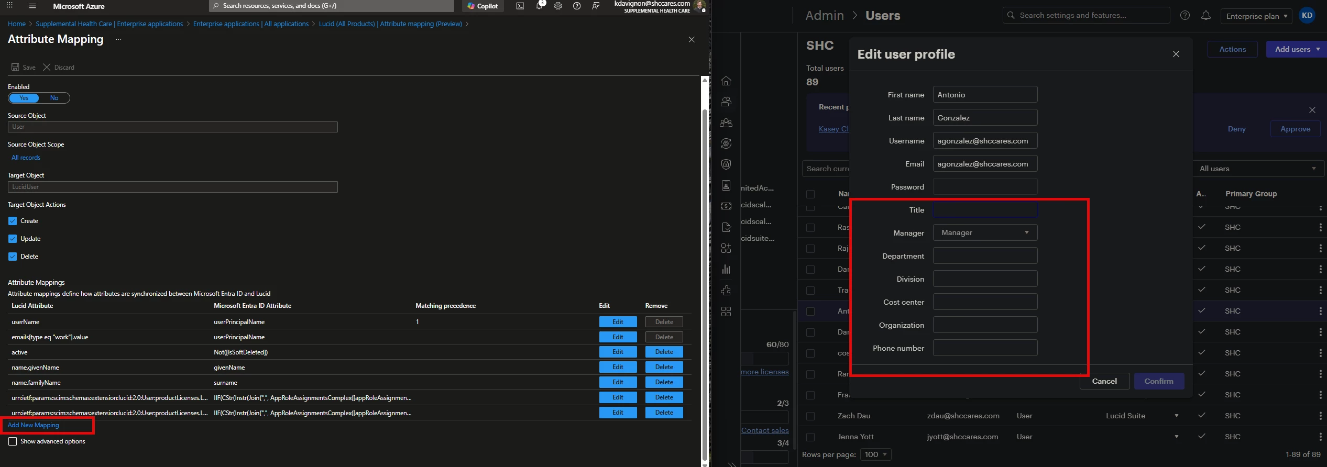Tick the select-all checkbox in Lucid users table
This screenshot has width=1327, height=467.
(x=810, y=194)
